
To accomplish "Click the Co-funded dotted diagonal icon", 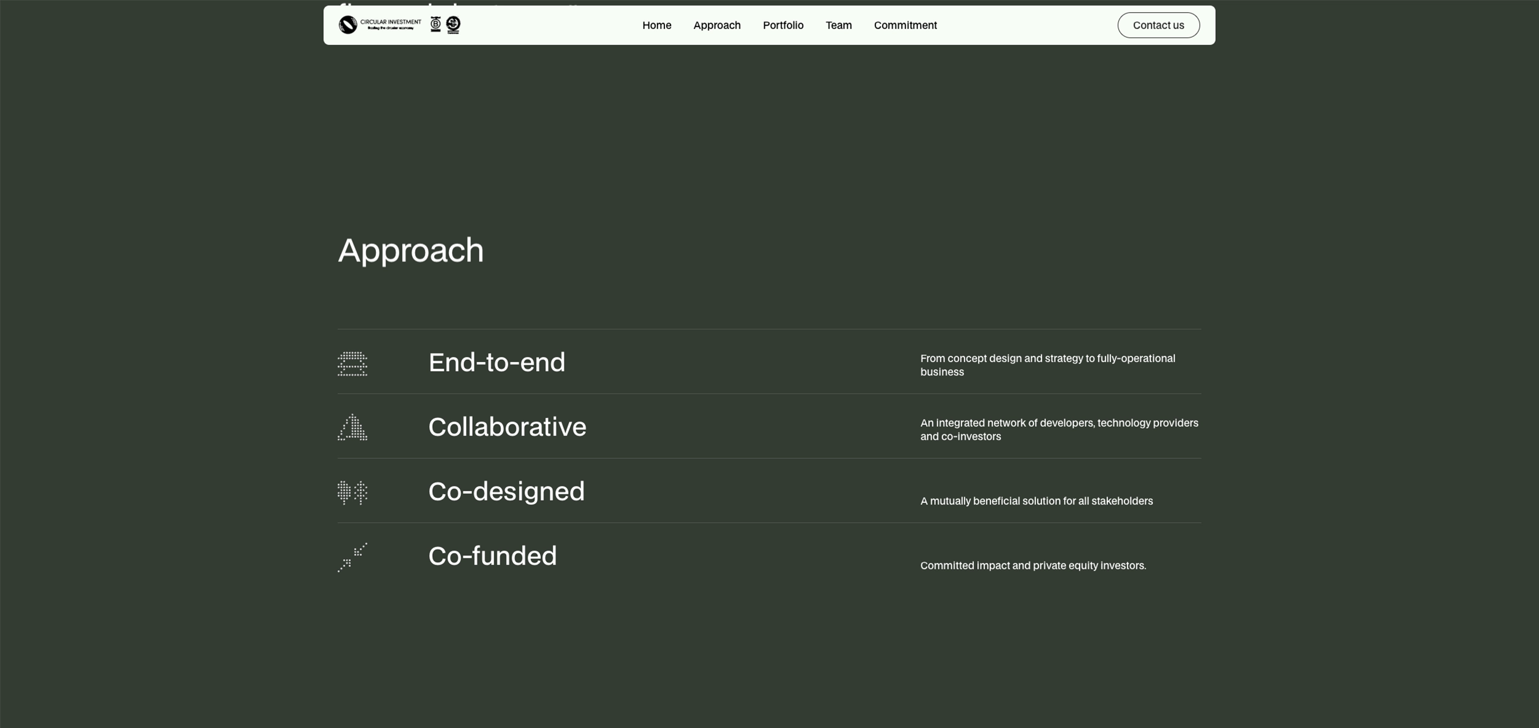I will tap(352, 557).
